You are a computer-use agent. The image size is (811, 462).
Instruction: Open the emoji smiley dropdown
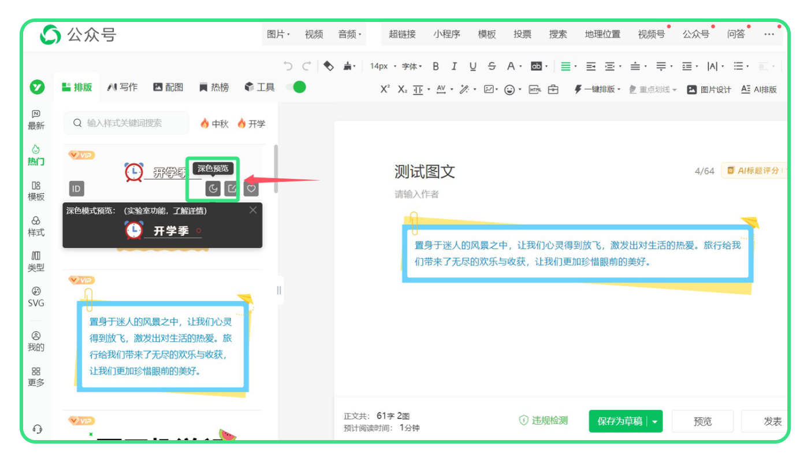512,89
